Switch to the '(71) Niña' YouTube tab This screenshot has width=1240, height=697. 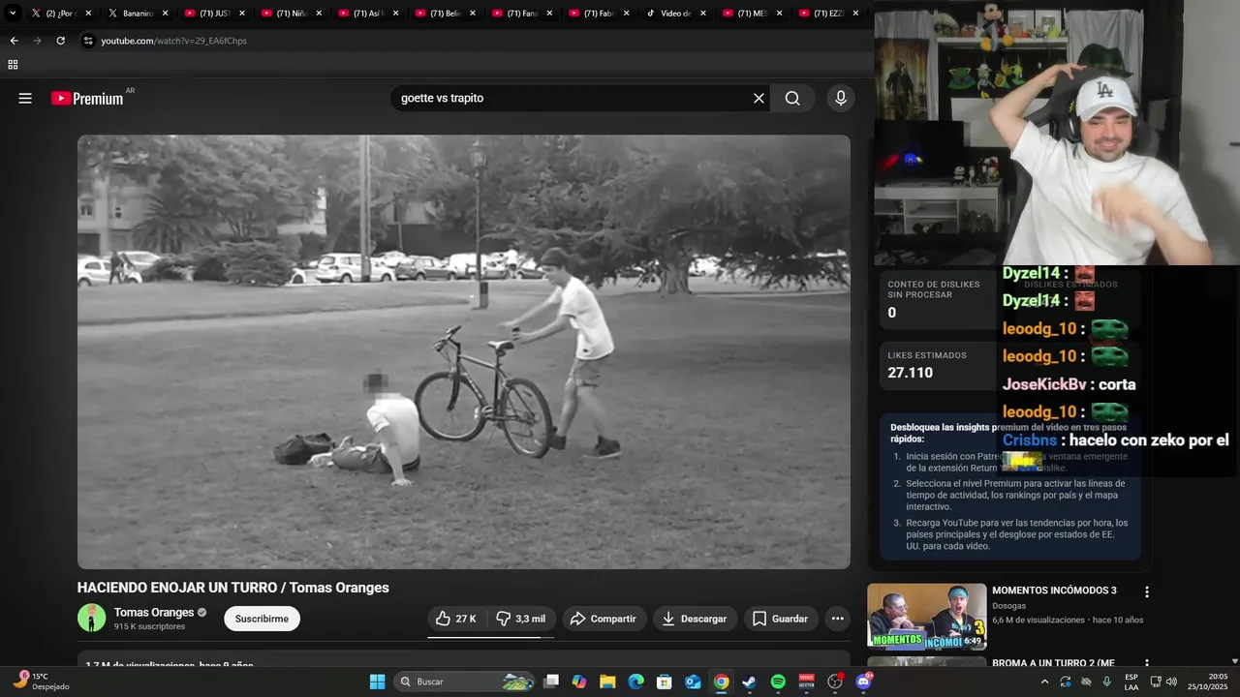292,14
